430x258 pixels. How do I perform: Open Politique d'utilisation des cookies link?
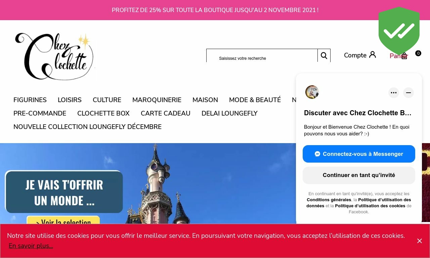[370, 206]
